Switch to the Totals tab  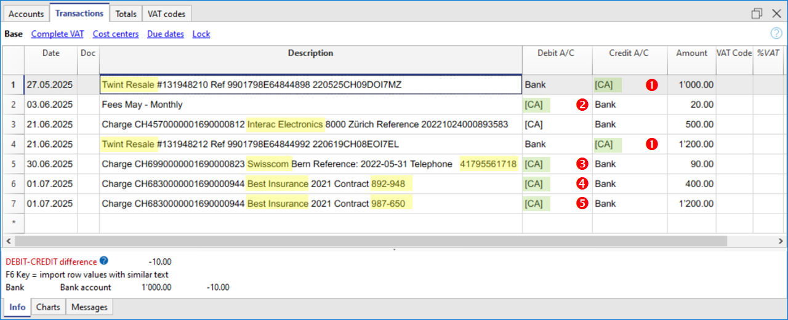(126, 14)
